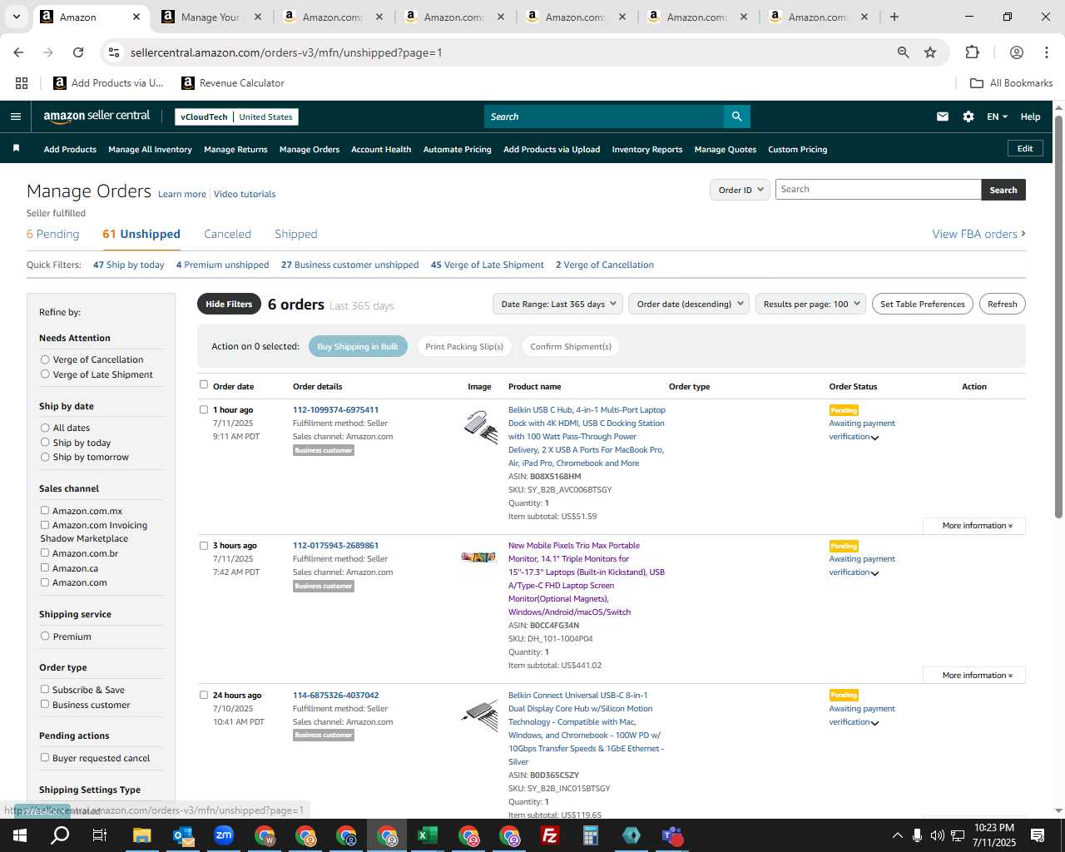Image resolution: width=1065 pixels, height=852 pixels.
Task: Open Account Health menu item
Action: point(381,150)
